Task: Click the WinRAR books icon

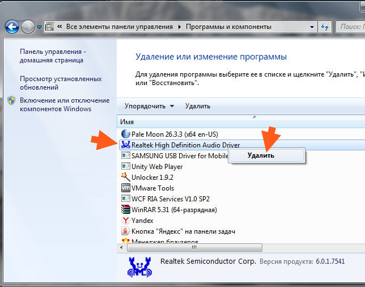Action: click(126, 209)
